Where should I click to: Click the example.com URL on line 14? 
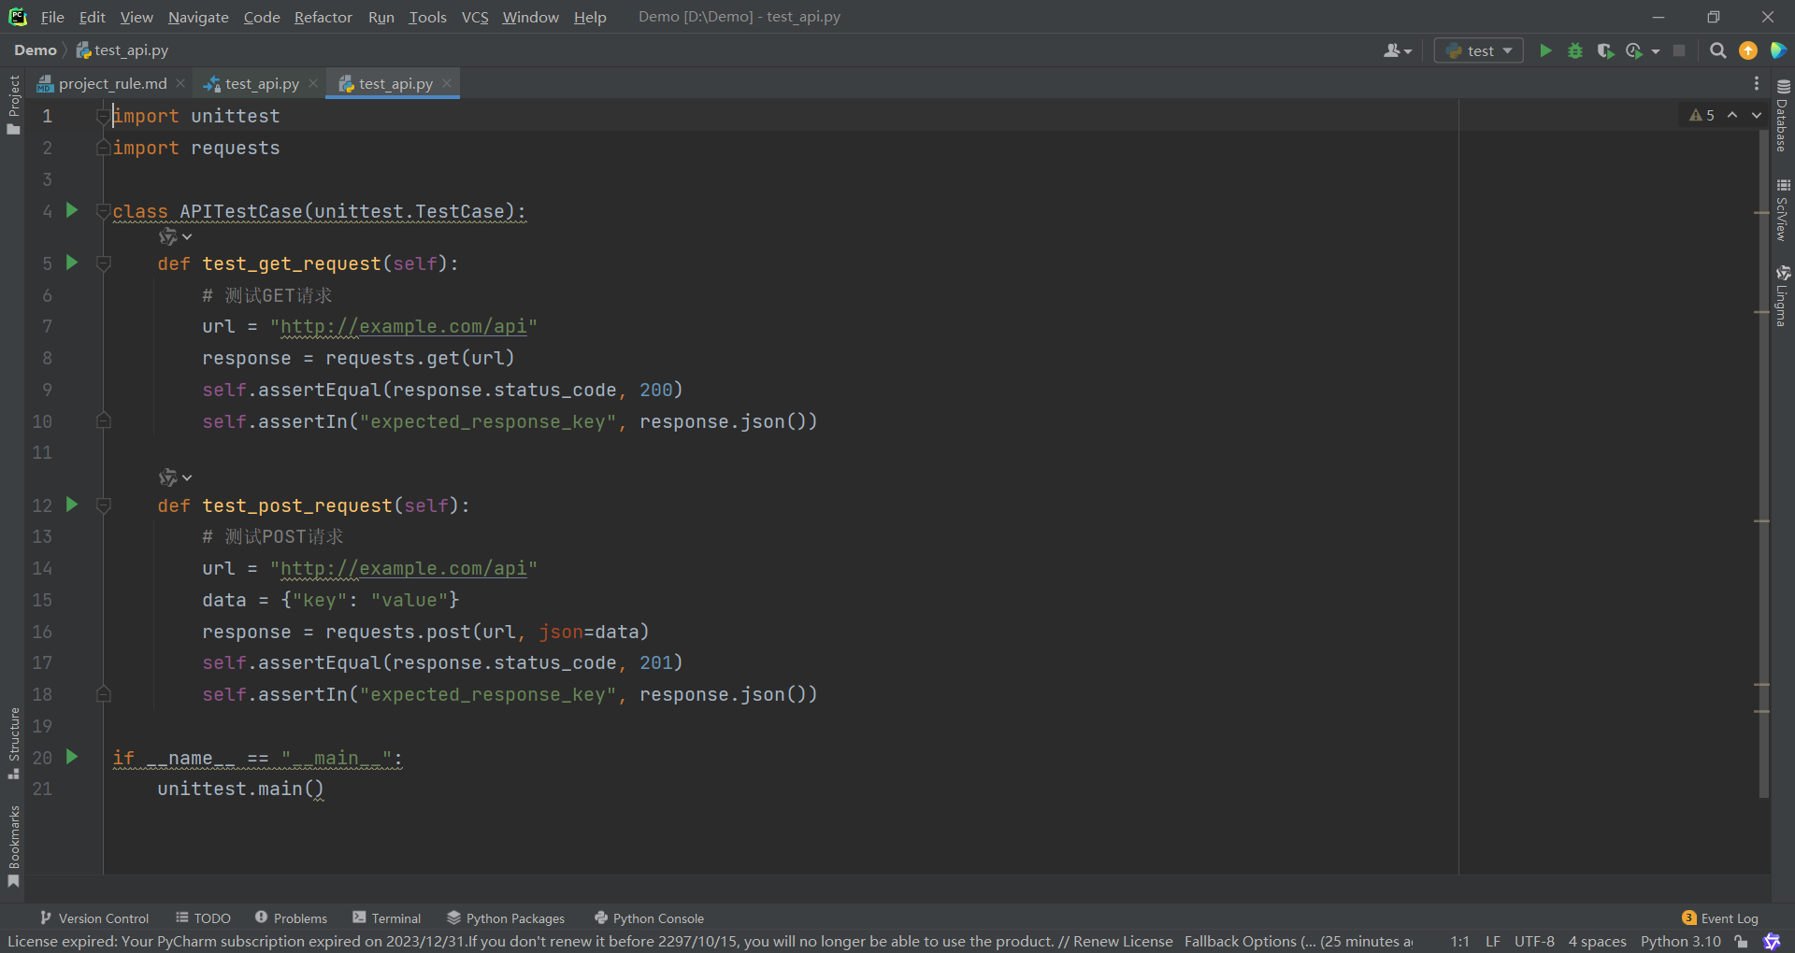pos(404,568)
